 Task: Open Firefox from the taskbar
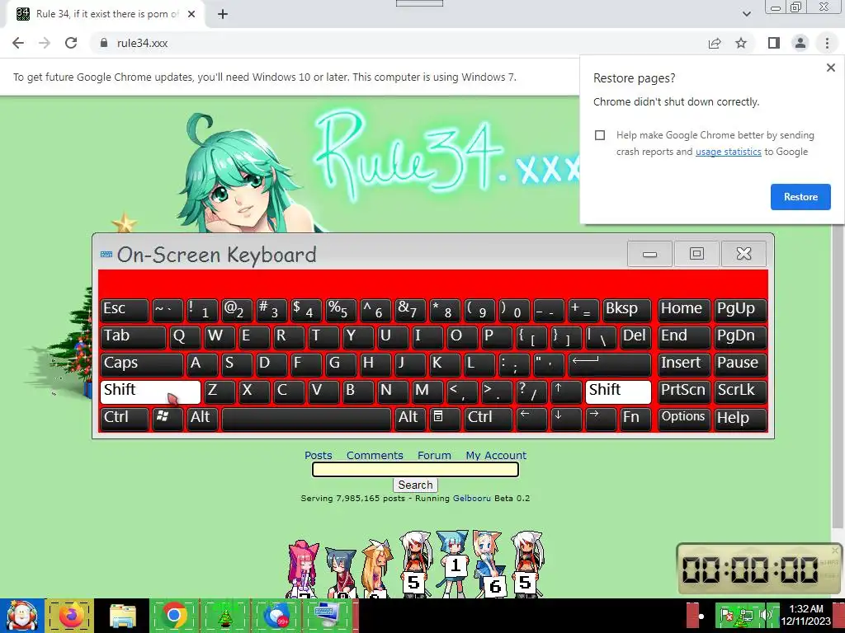click(x=71, y=616)
